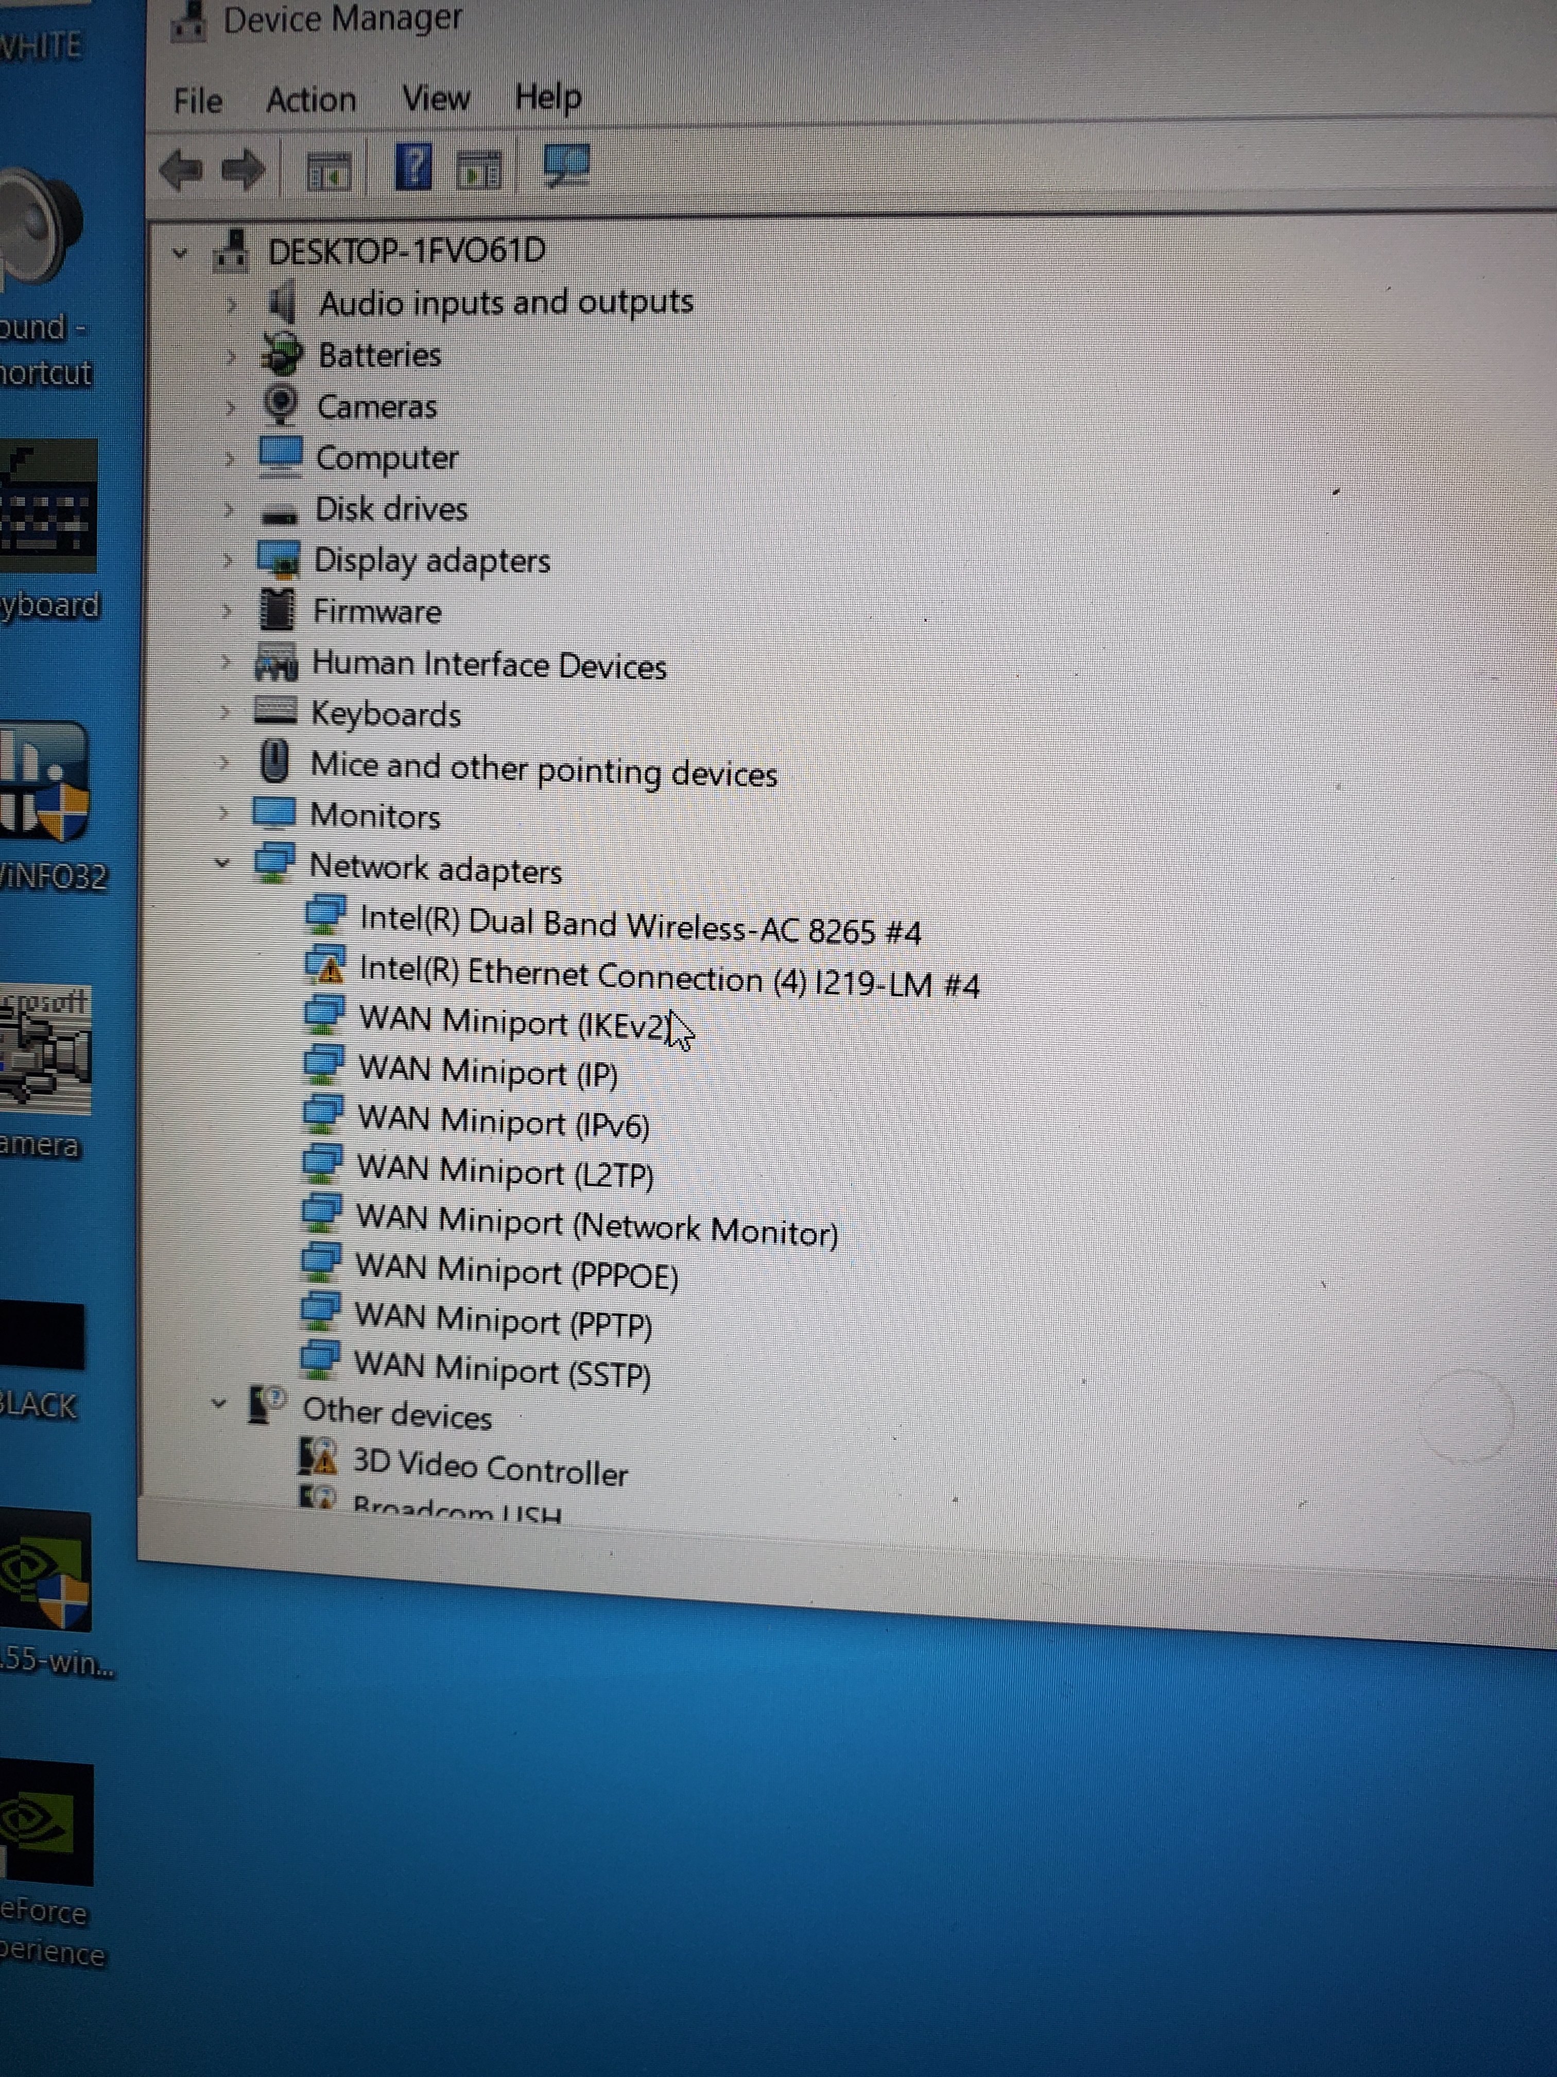Click the Computer monitor icon

[280, 456]
